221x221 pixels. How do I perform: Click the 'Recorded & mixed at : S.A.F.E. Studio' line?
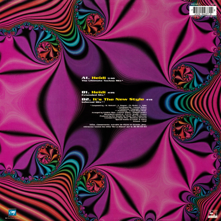125,114
